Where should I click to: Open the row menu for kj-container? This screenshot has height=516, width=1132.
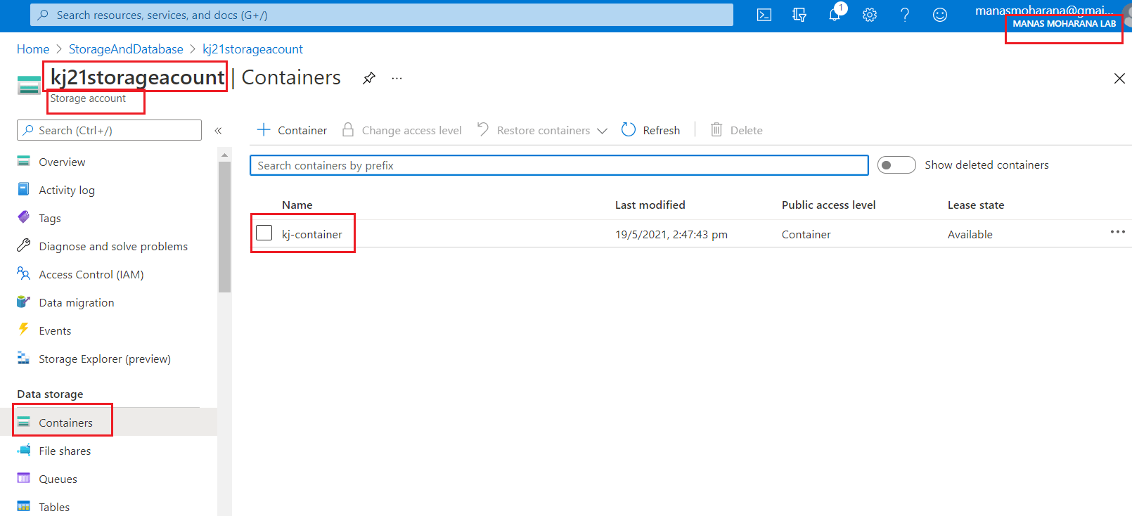click(1117, 232)
